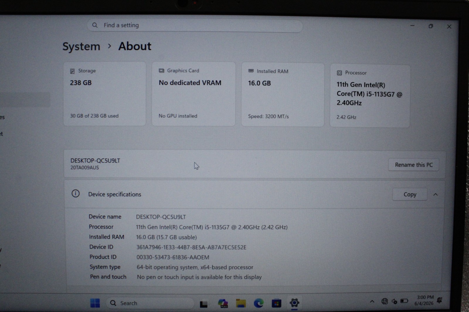The height and width of the screenshot is (312, 469).
Task: Click the 2.42 GHz text in Processor card
Action: (x=346, y=117)
